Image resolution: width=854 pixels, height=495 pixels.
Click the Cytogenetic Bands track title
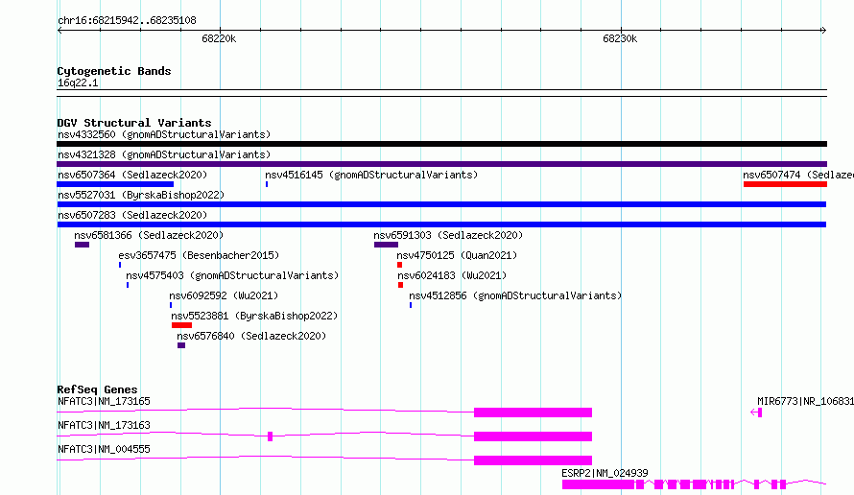[114, 71]
